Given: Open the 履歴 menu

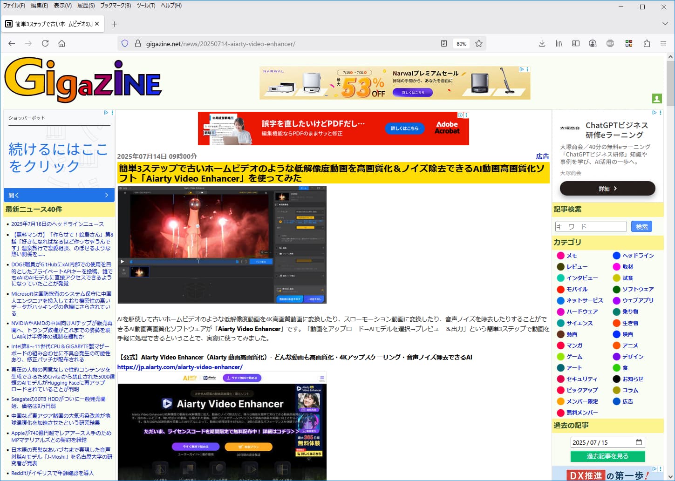Looking at the screenshot, I should [x=86, y=6].
